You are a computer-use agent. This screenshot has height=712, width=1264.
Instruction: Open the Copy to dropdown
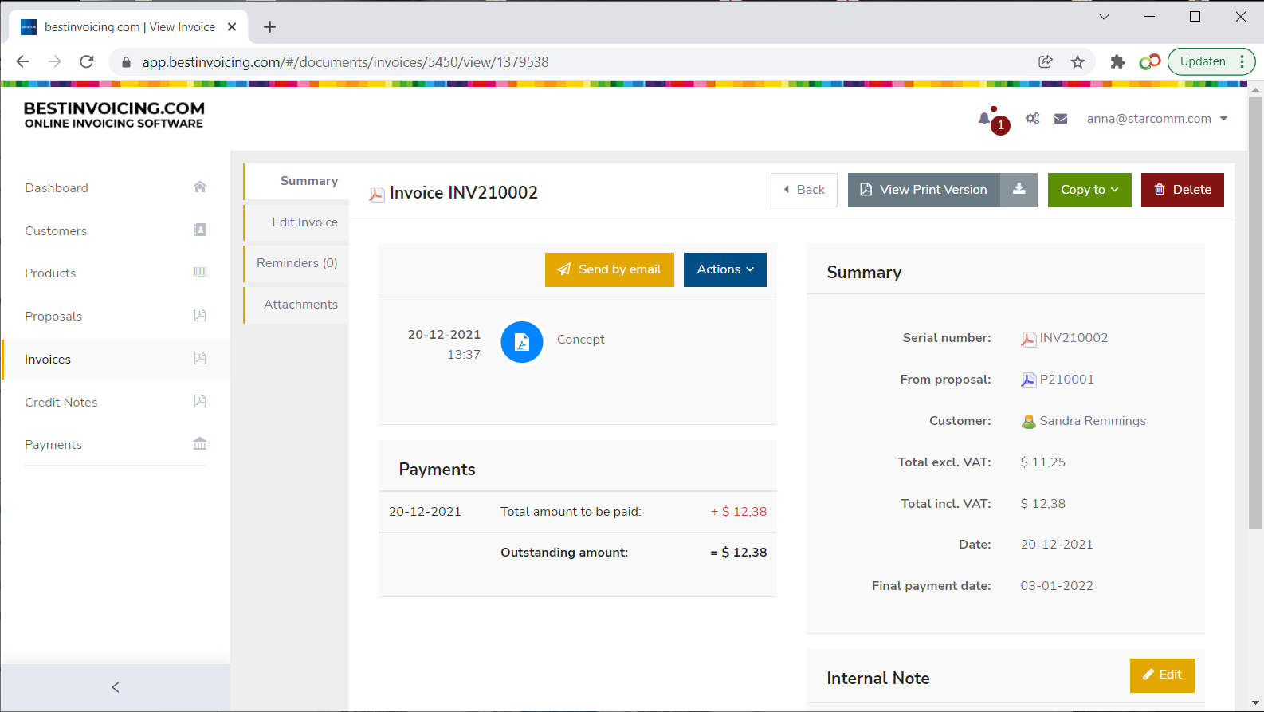point(1089,190)
